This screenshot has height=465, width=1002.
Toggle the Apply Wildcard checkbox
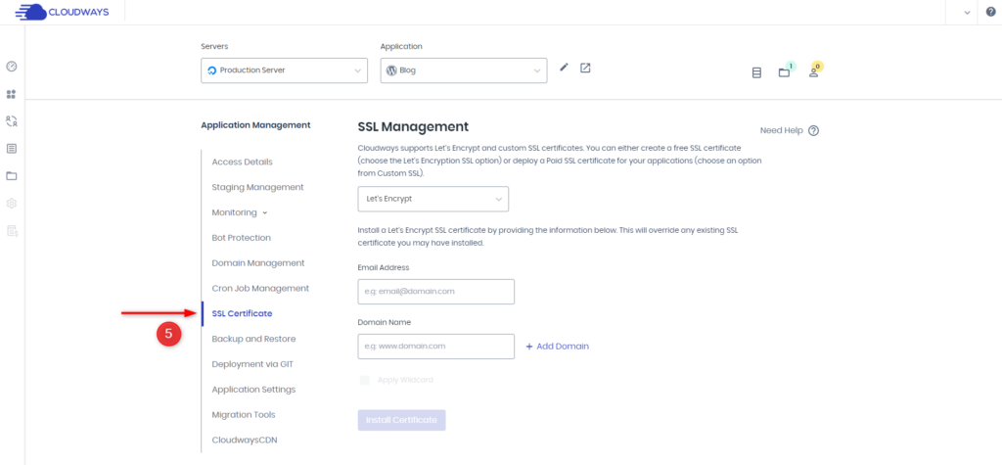point(365,380)
